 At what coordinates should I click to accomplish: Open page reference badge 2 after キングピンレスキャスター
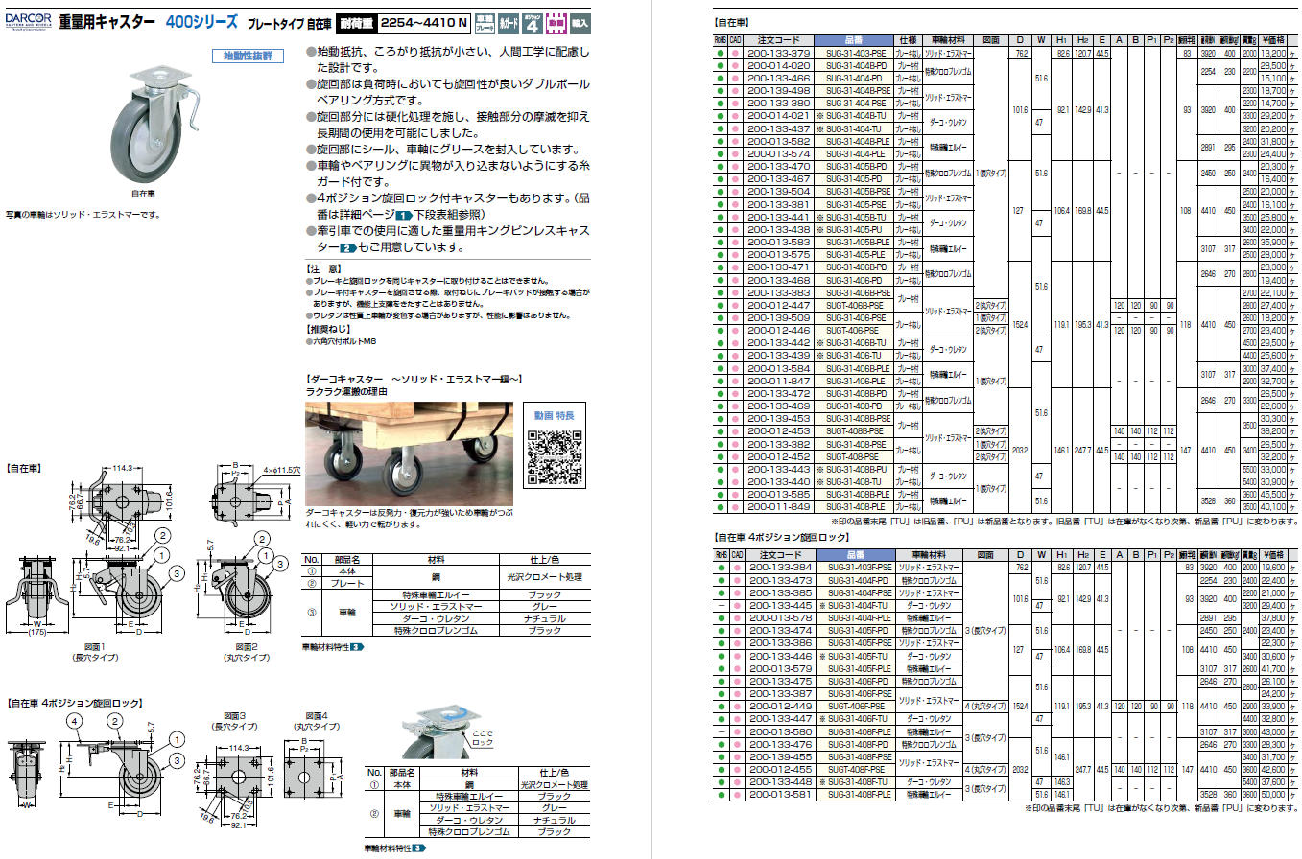coord(347,247)
